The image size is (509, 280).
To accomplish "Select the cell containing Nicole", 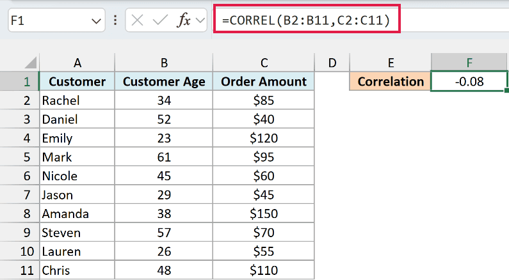I will click(x=77, y=176).
